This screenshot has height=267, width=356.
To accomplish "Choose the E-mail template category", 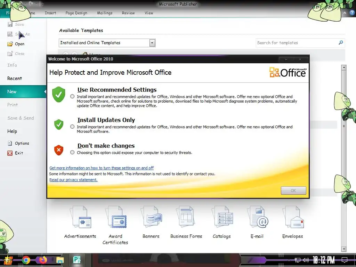I will [257, 222].
